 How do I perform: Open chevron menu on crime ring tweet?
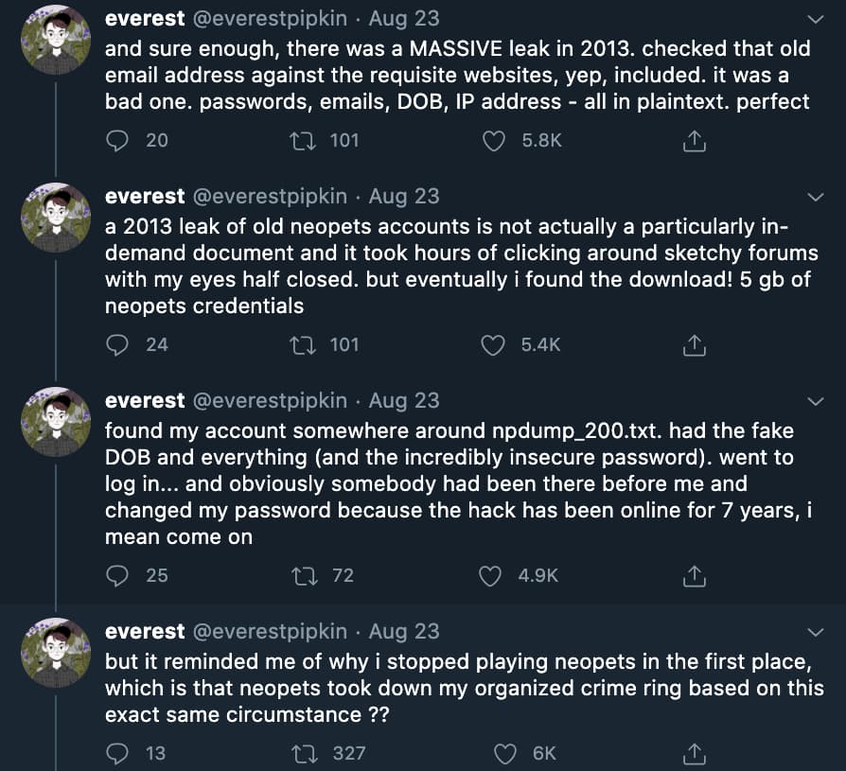pos(814,632)
